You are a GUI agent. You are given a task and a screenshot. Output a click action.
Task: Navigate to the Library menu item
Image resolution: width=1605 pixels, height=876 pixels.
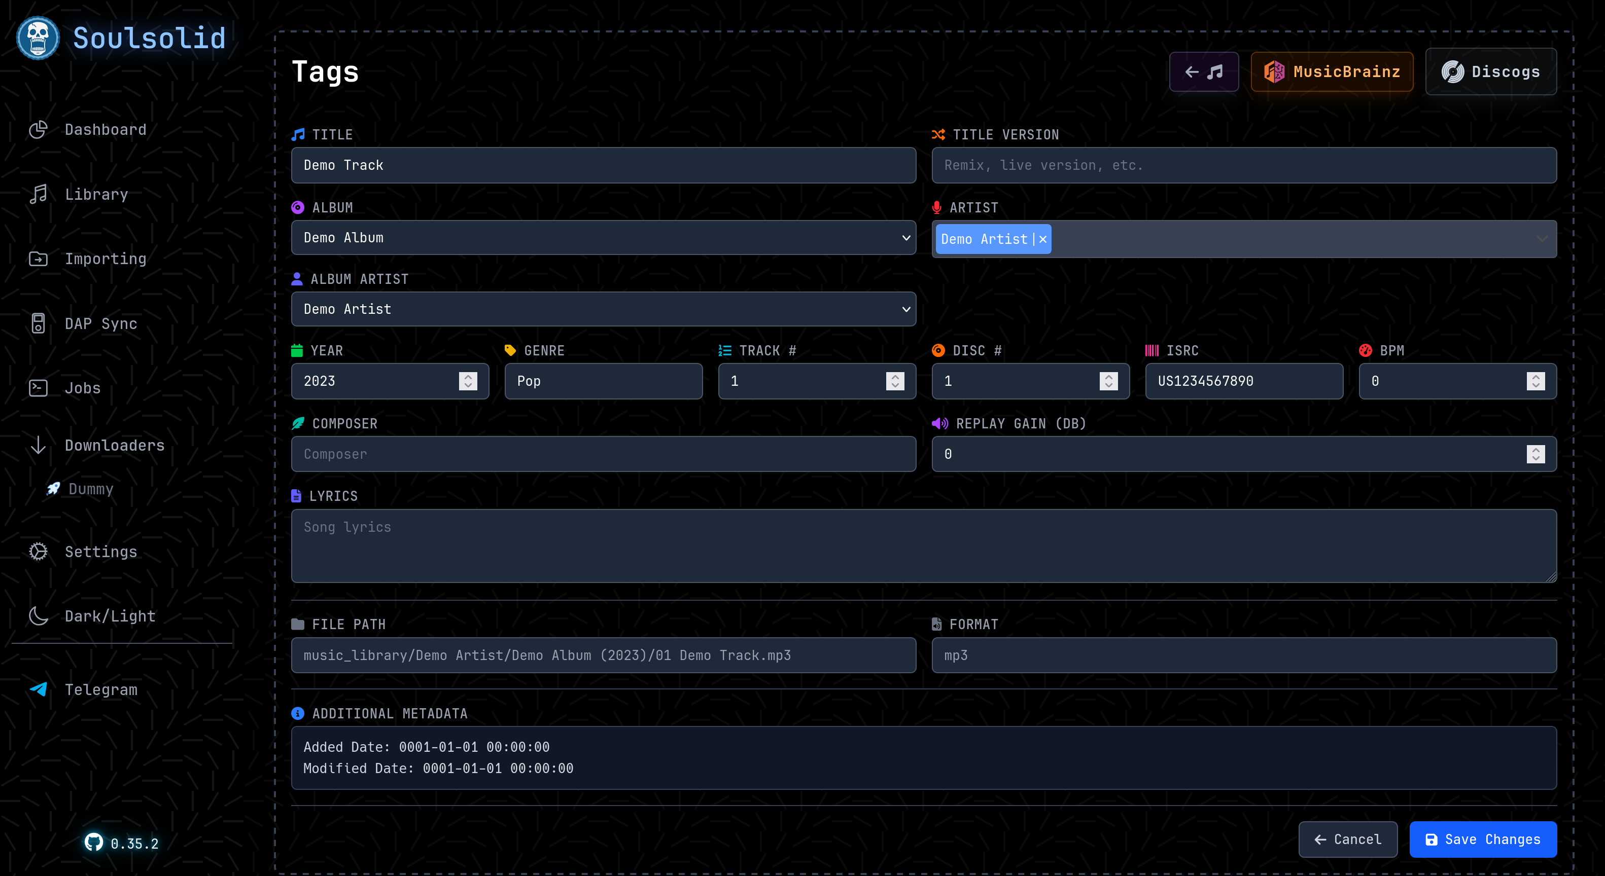(x=96, y=194)
